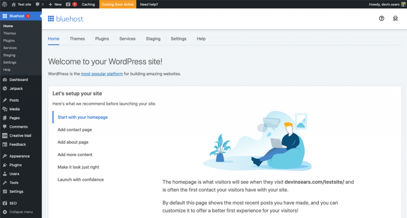This screenshot has height=218, width=407.
Task: Select Launch with confidence step
Action: coord(80,179)
